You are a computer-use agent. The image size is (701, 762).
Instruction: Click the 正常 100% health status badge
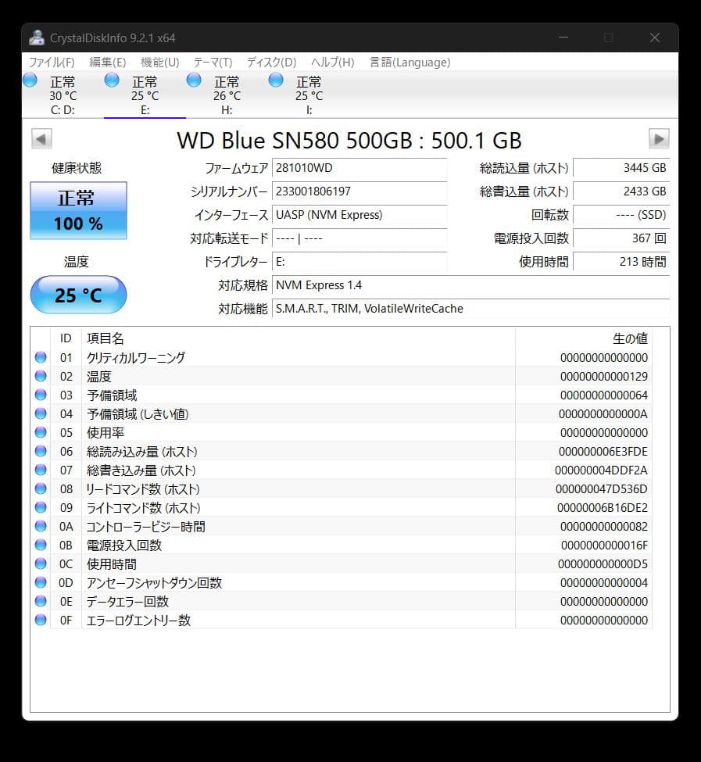click(78, 209)
